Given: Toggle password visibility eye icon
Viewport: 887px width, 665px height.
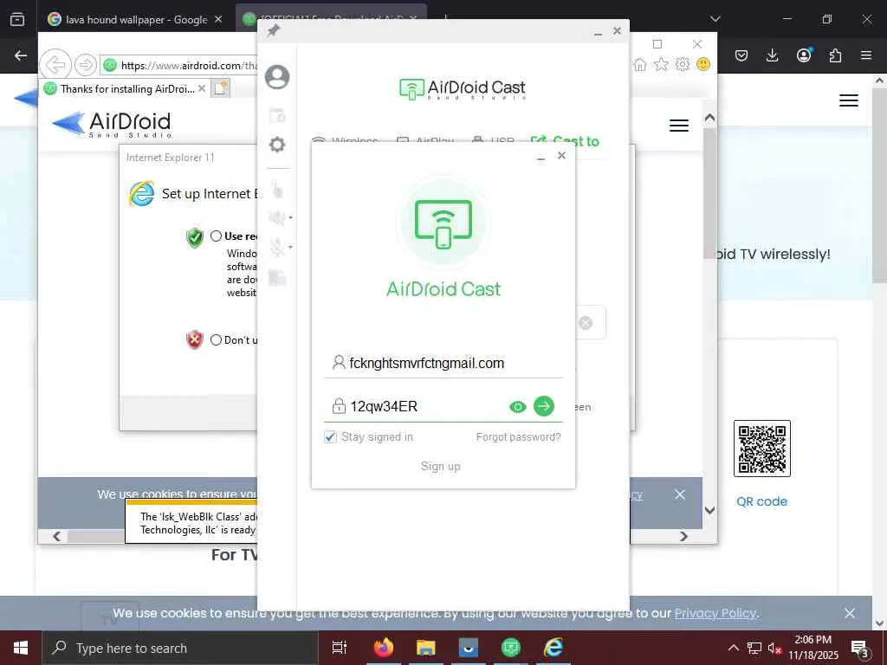Looking at the screenshot, I should pyautogui.click(x=518, y=407).
